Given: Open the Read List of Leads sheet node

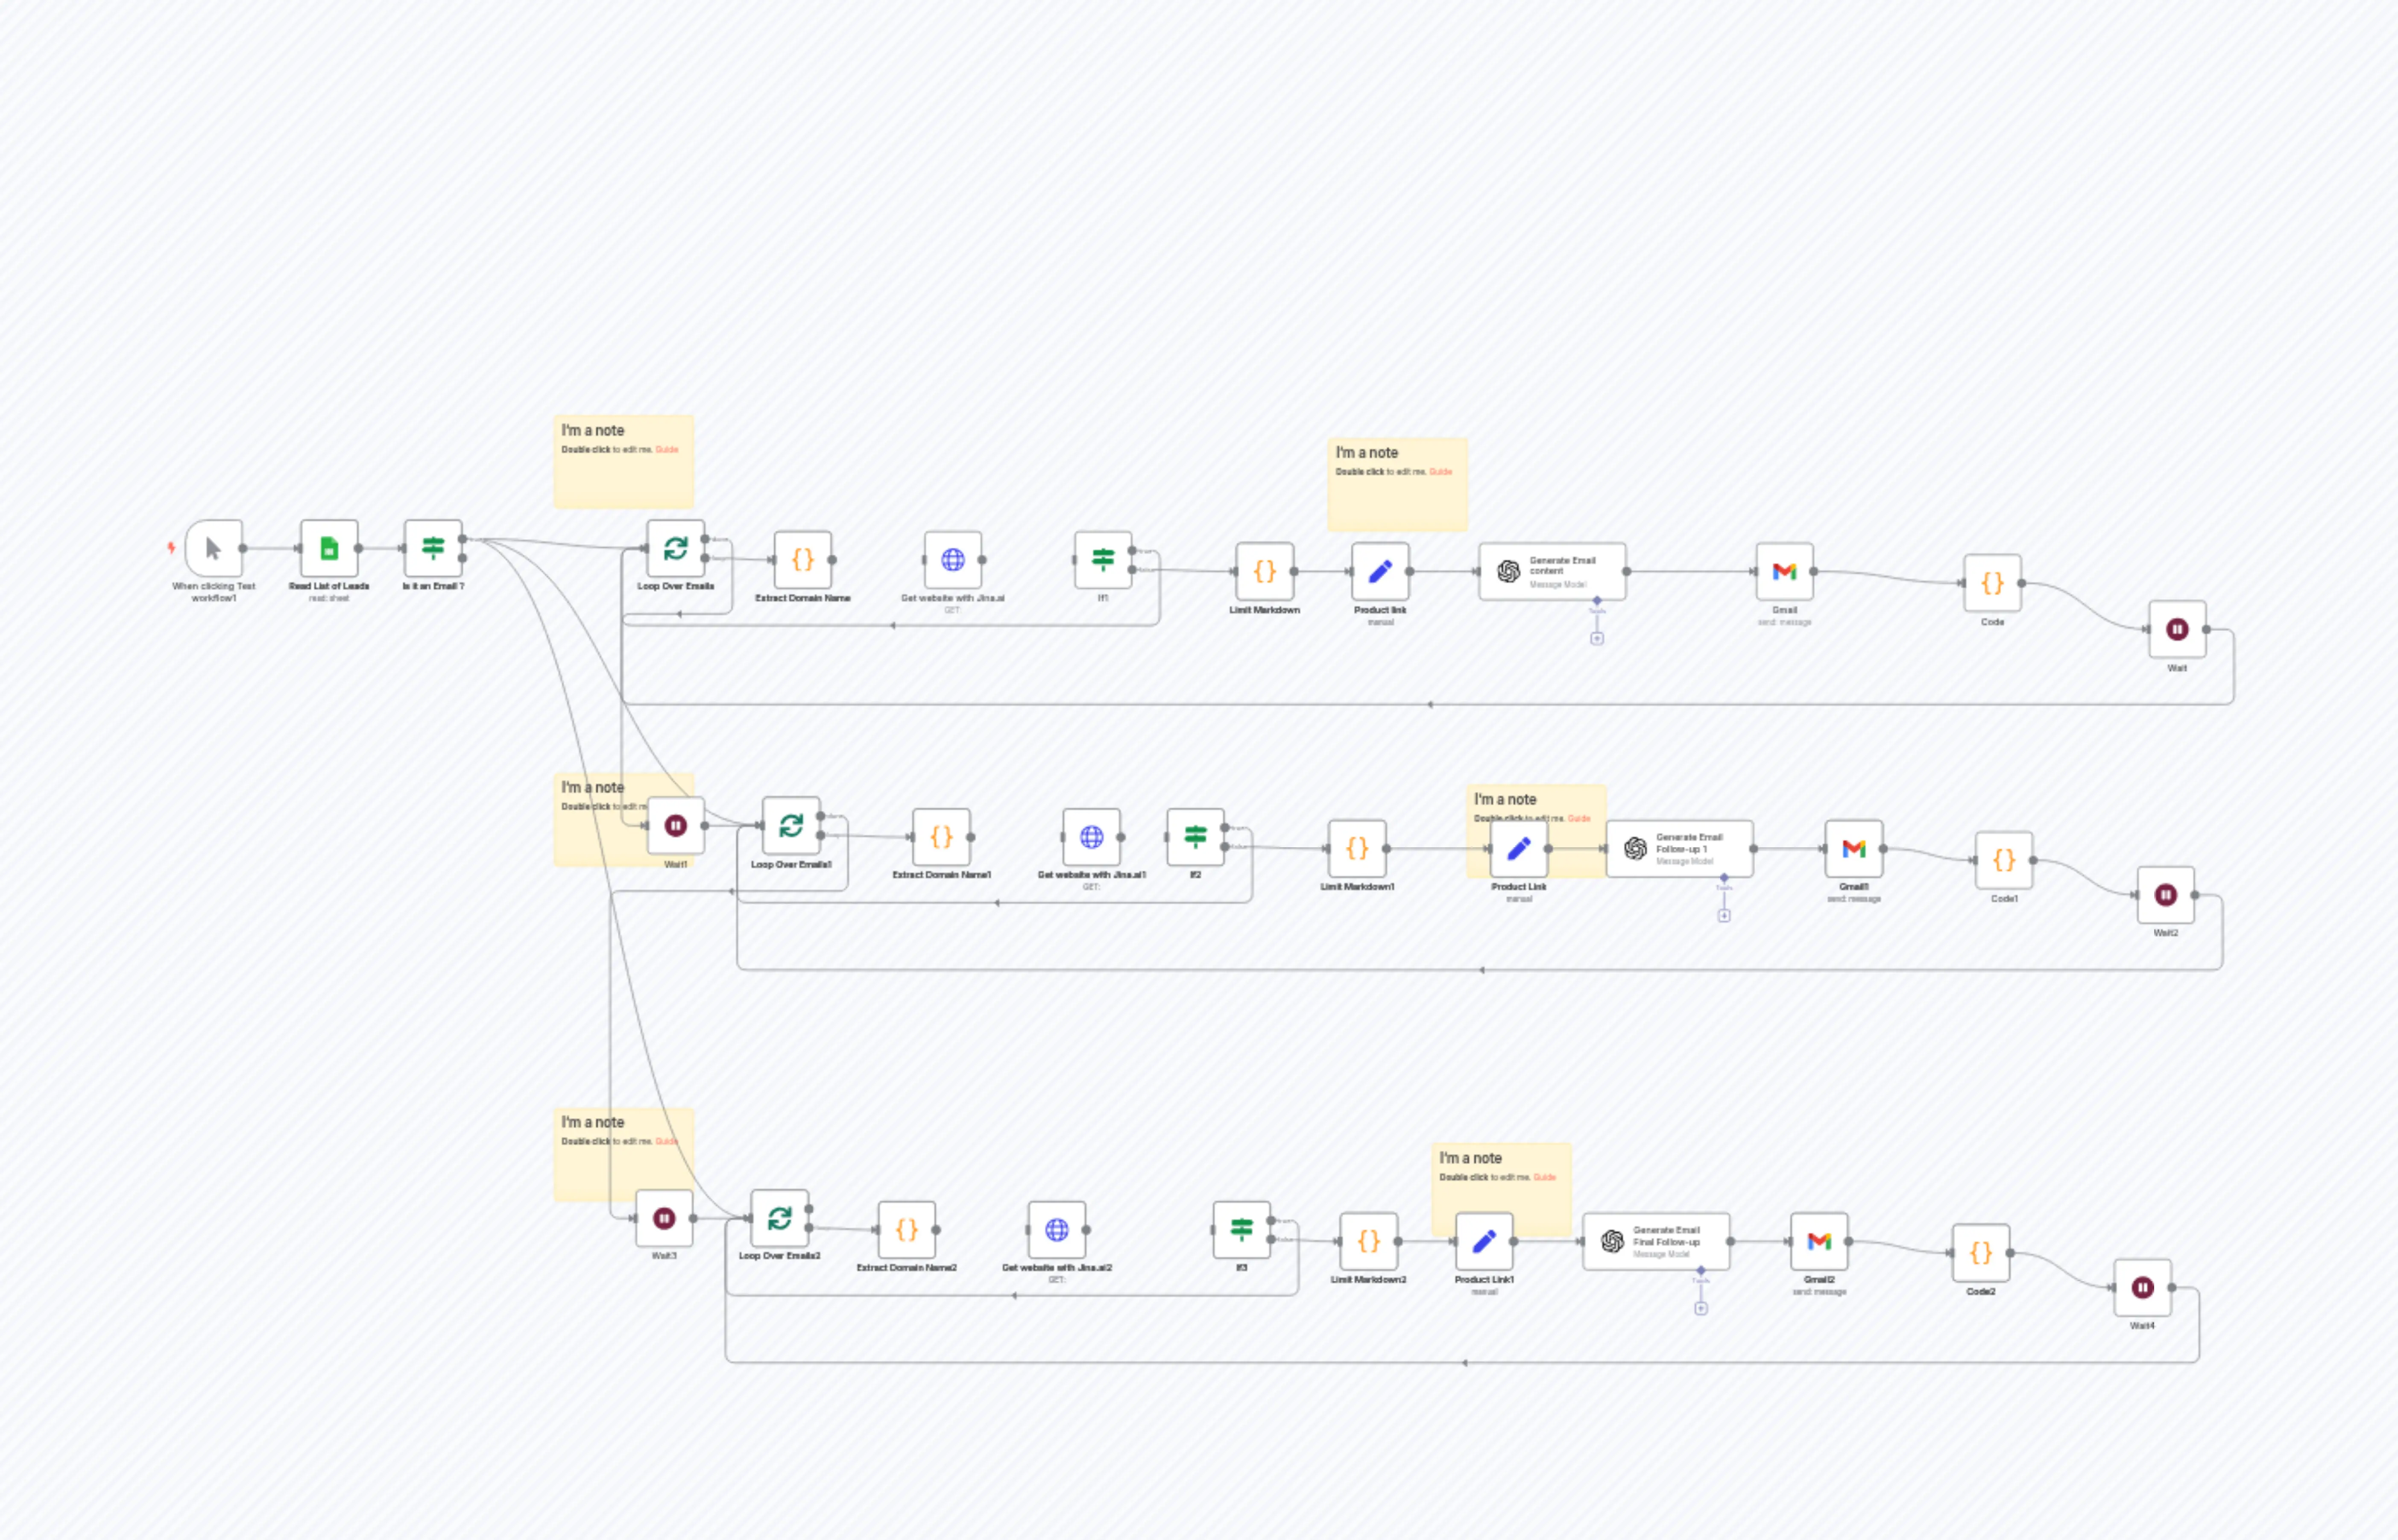Looking at the screenshot, I should click(x=329, y=548).
